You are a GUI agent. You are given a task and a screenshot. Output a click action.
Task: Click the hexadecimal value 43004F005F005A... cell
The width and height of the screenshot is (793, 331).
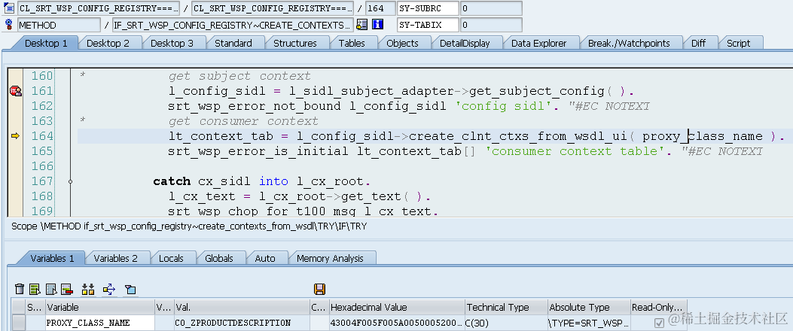(396, 323)
